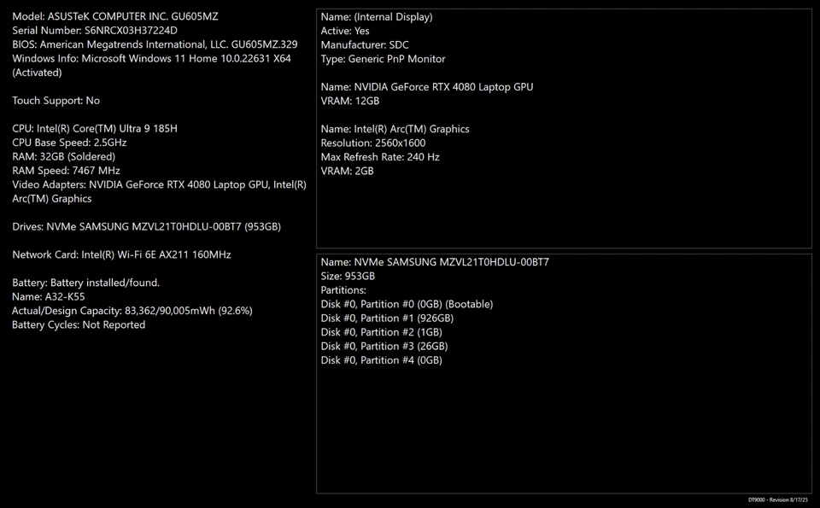Click the RAM Speed 7467 MHz line
The height and width of the screenshot is (508, 820).
(65, 170)
